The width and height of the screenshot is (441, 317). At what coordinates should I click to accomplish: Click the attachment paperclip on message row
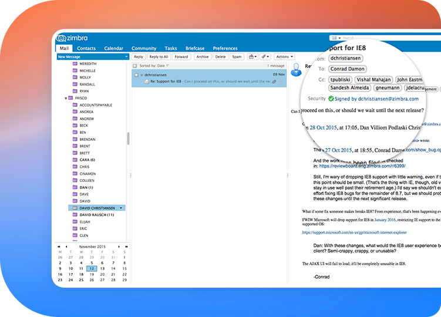(x=274, y=81)
